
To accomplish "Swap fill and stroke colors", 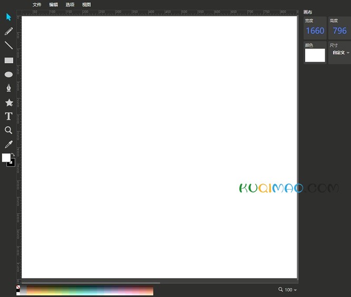I will (13, 154).
